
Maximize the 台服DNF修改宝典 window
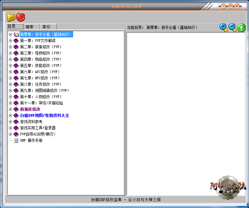230,6
